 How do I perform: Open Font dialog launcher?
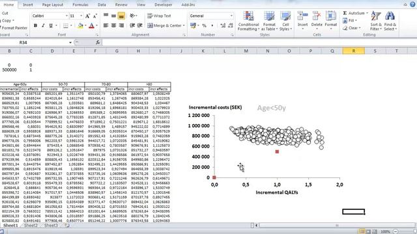(x=97, y=35)
